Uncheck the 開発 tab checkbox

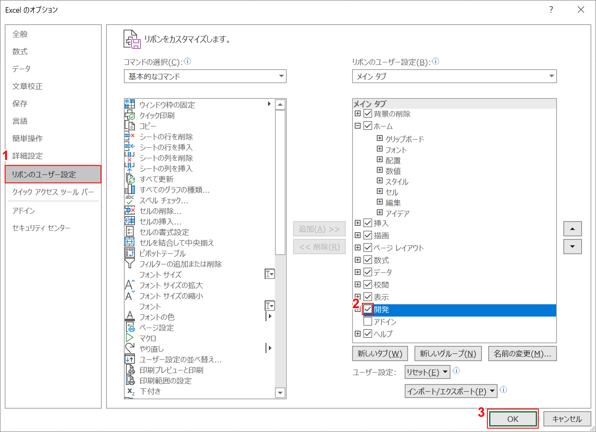click(x=367, y=309)
